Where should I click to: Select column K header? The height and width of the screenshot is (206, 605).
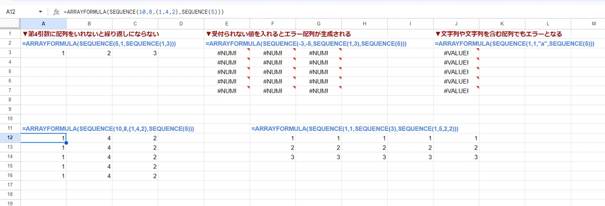pyautogui.click(x=502, y=24)
